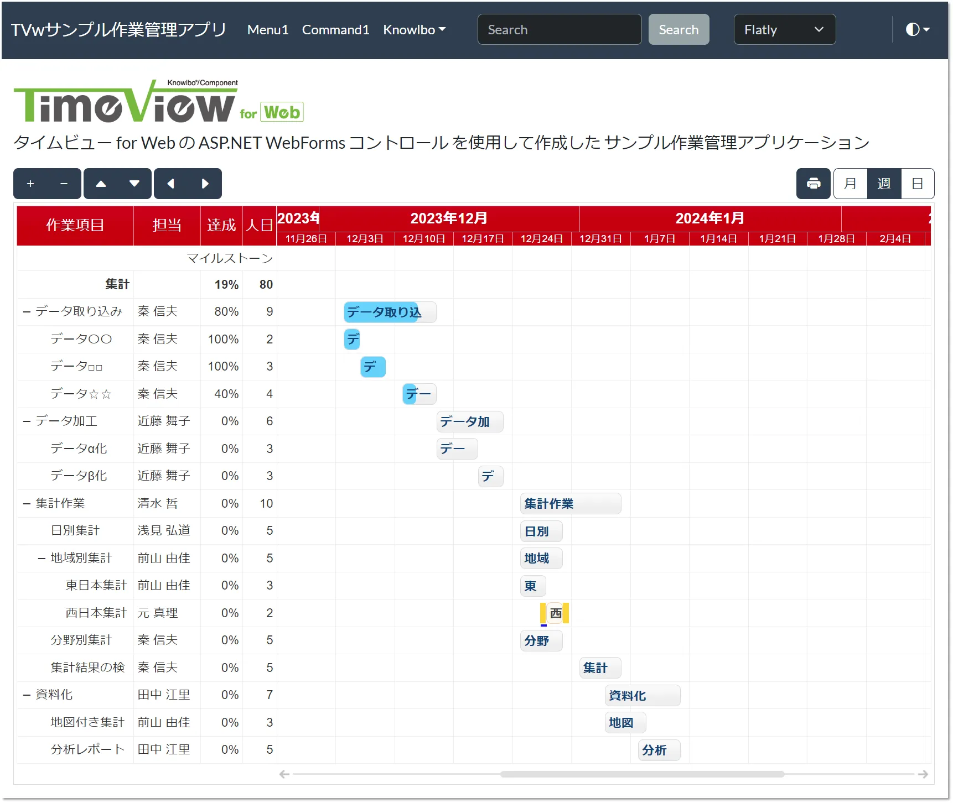Viewport: 953px width, 803px height.
Task: Click the theme contrast icon top right
Action: click(x=912, y=29)
